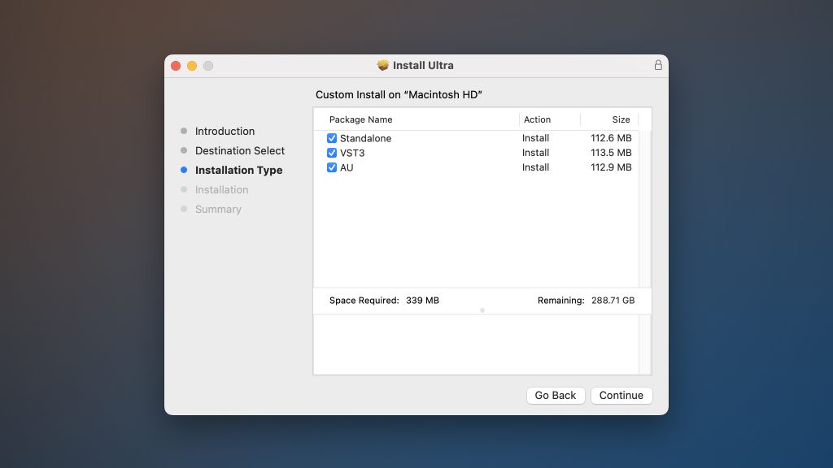Click Install action in VST3 row
This screenshot has height=468, width=833.
tap(535, 153)
